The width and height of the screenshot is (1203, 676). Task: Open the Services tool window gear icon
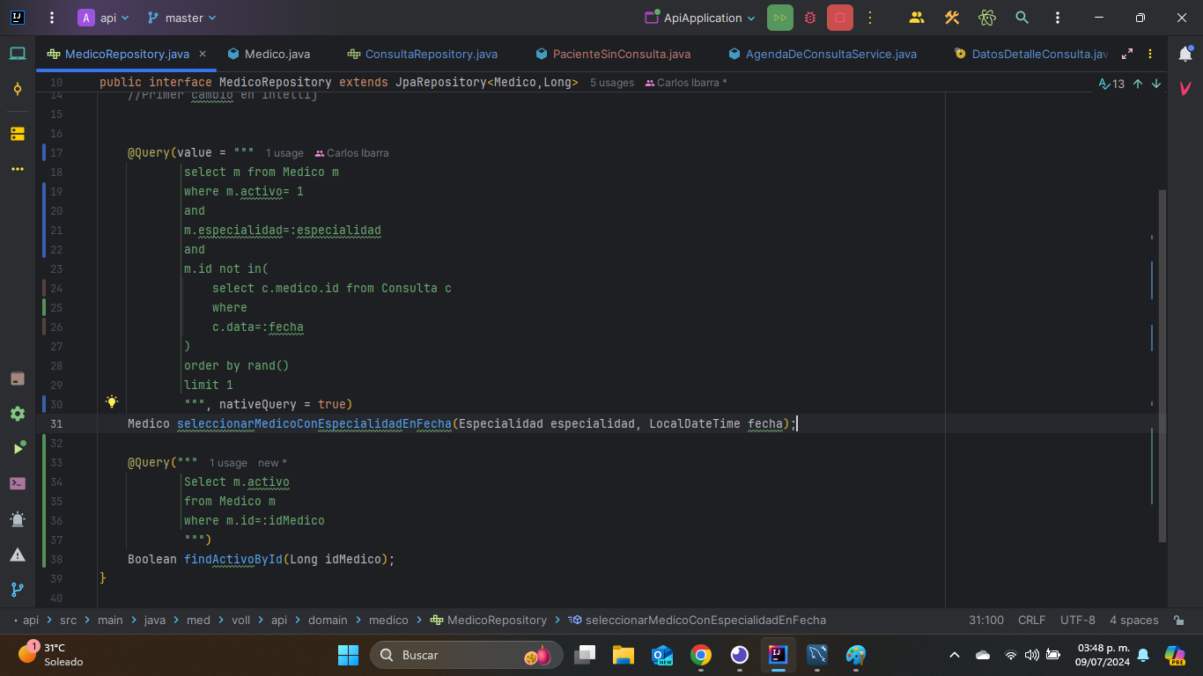pyautogui.click(x=18, y=414)
